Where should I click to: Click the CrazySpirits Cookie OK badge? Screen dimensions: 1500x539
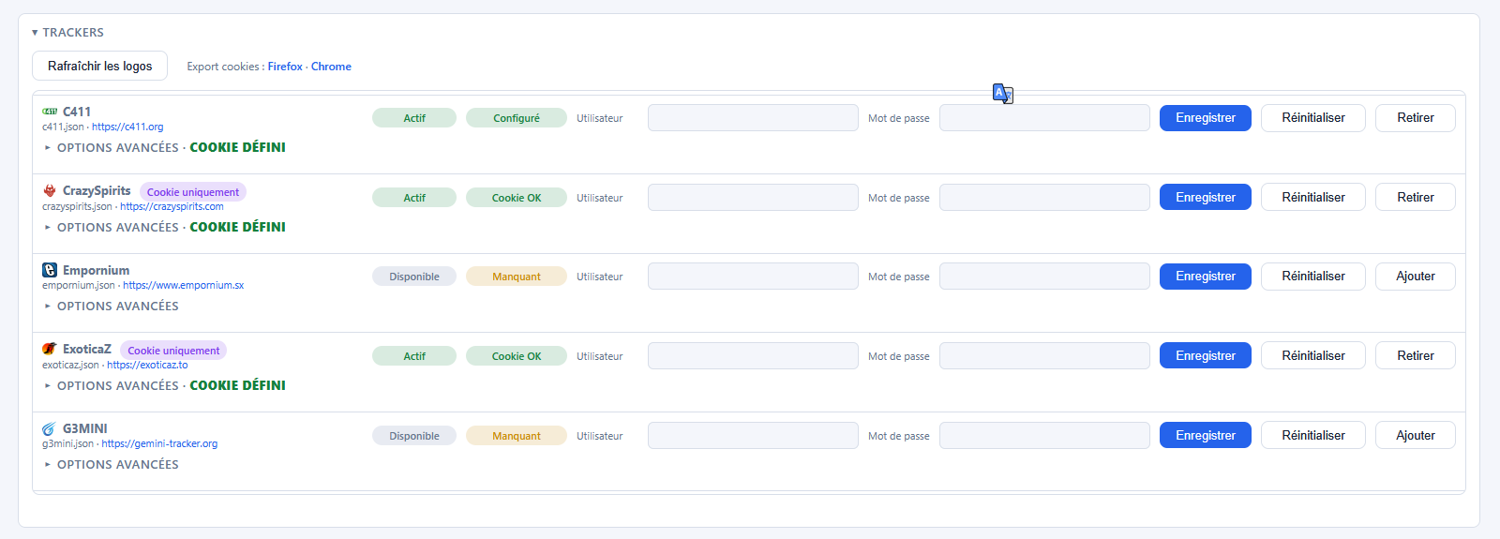(x=517, y=198)
